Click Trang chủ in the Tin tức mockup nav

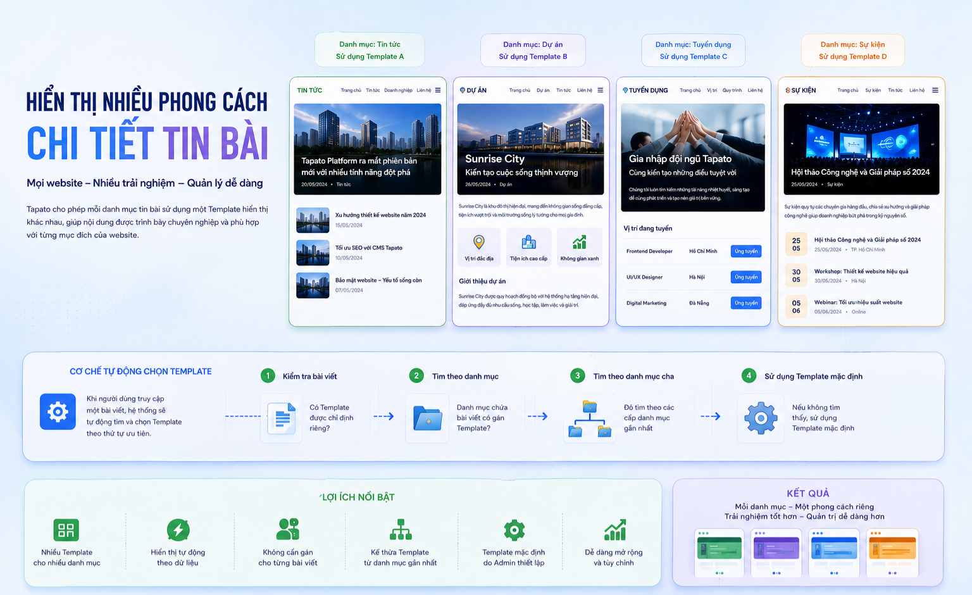351,90
